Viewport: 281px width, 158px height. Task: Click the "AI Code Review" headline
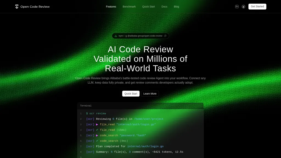tap(140, 49)
